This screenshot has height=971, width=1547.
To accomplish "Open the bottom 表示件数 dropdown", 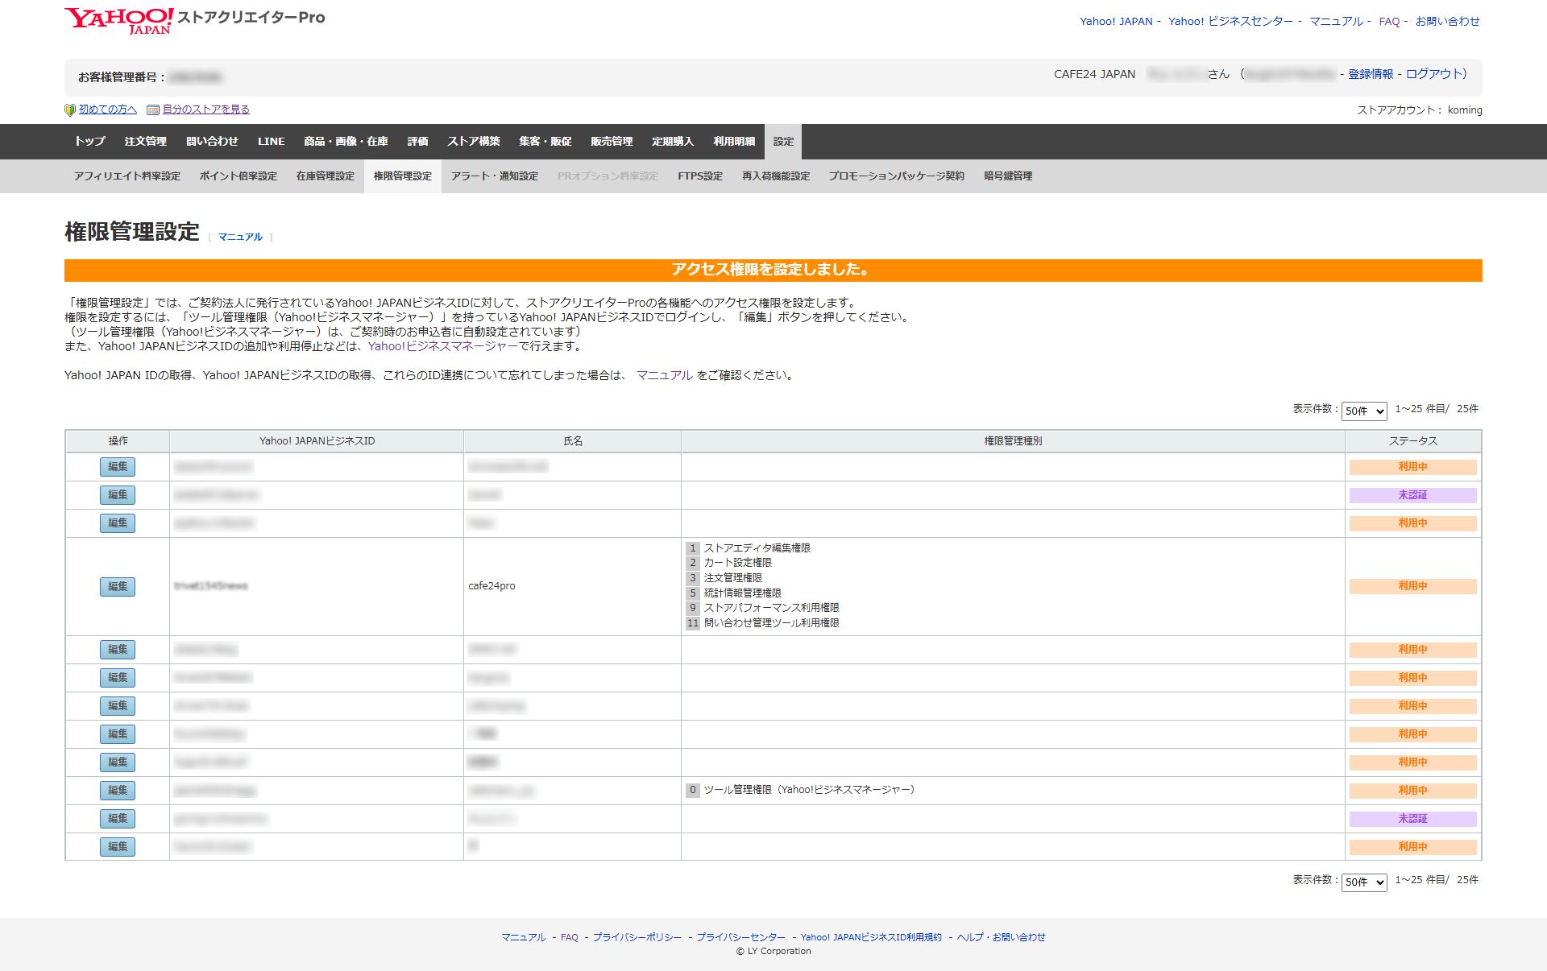I will click(1363, 882).
